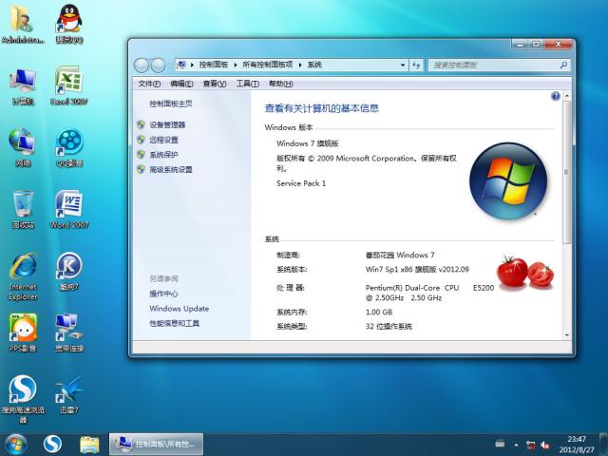Launch the QQ影音 film reel shortcut
This screenshot has width=608, height=456.
69,147
